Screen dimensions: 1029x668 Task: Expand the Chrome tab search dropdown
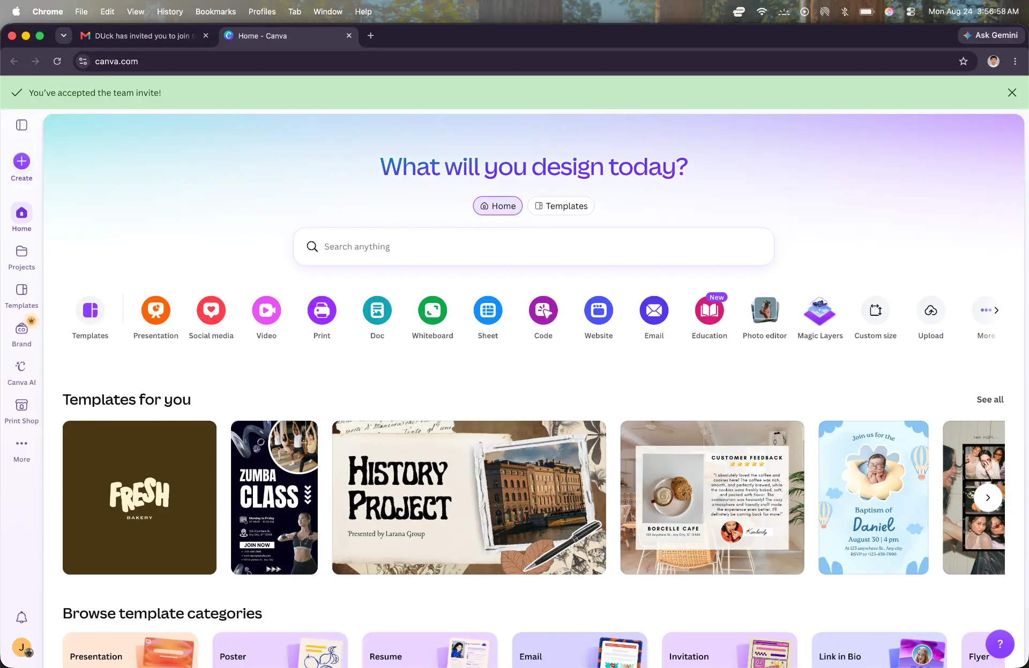tap(63, 35)
